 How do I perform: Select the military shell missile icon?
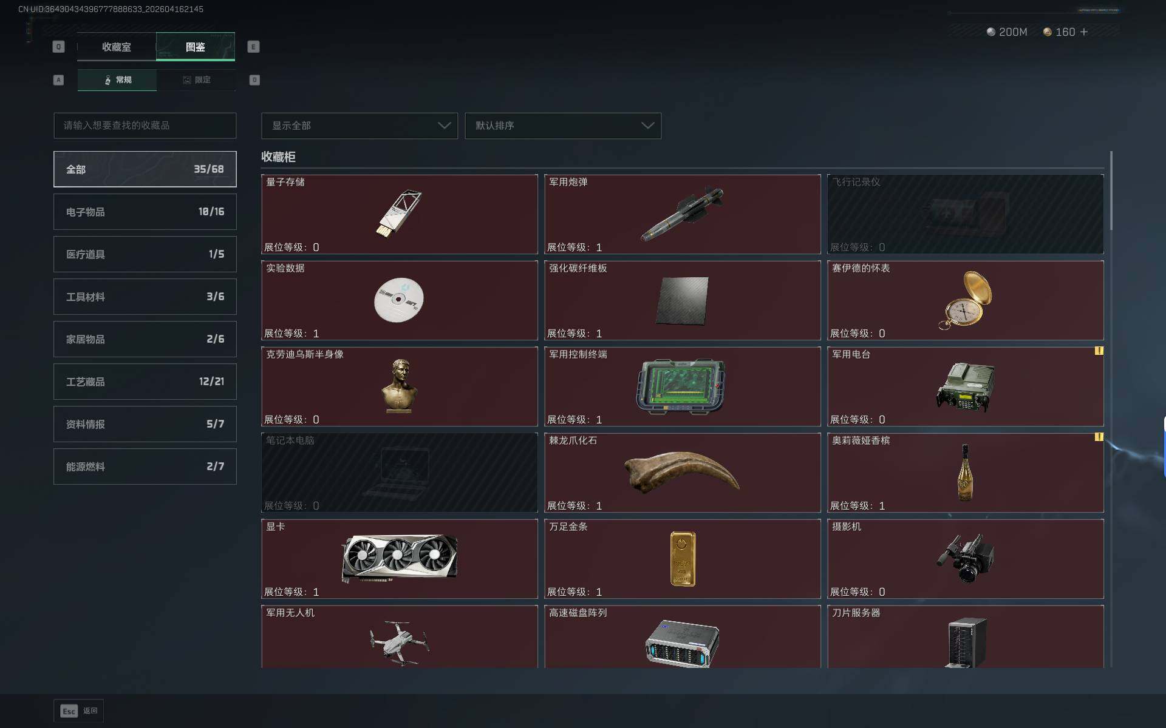pos(683,214)
